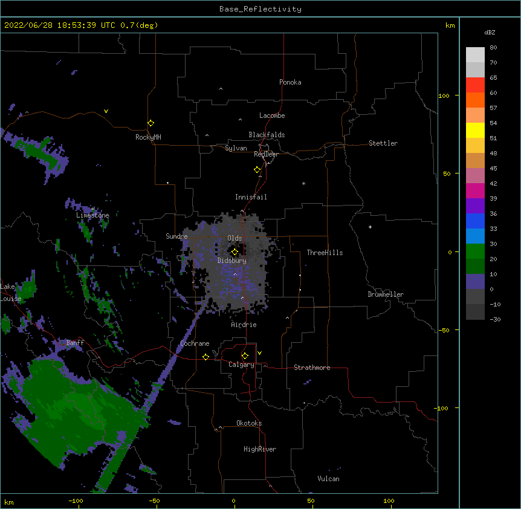521x509 pixels.
Task: Click the Blackfalds city label
Action: tap(267, 135)
